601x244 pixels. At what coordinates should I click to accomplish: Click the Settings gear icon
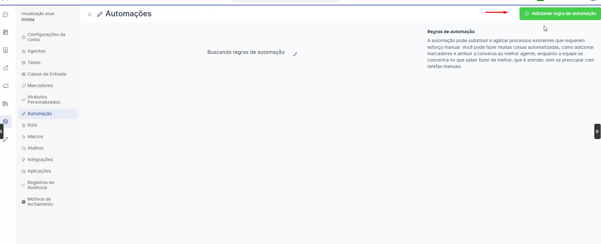tap(5, 122)
